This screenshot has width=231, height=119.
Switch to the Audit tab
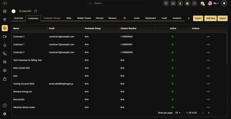(164, 18)
